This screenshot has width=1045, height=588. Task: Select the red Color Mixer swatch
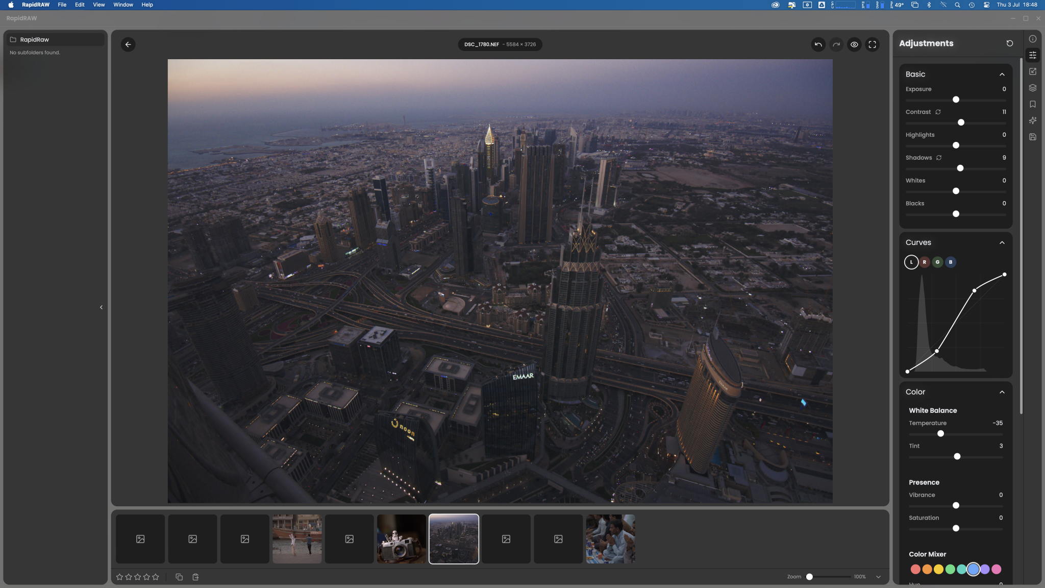[x=915, y=569]
